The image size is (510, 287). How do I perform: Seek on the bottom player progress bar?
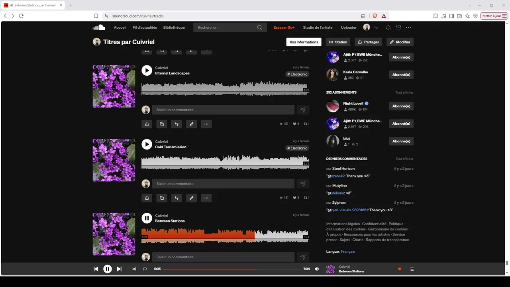click(232, 269)
